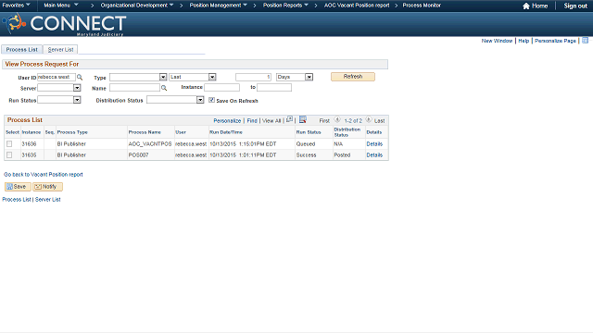Click the User ID input field
This screenshot has width=593, height=333.
coord(57,77)
